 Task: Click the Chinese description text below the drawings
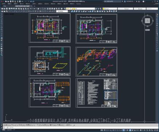[x=79, y=120]
